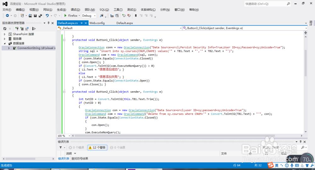315x170 pixels.
Task: Click the Firefox run button label
Action: point(73,15)
